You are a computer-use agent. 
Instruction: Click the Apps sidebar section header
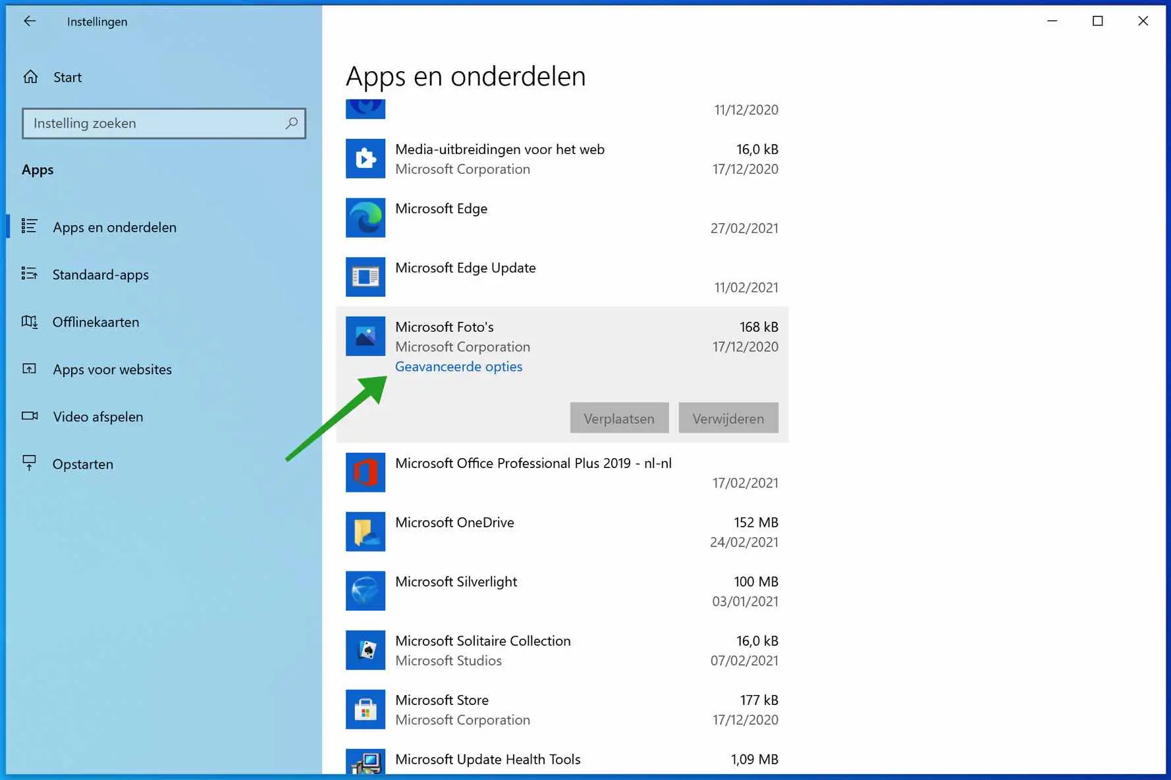coord(38,170)
